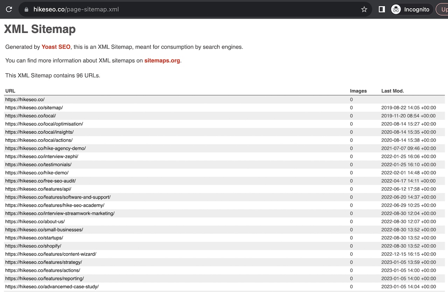The width and height of the screenshot is (448, 292).
Task: Bookmark this page with the star icon
Action: [364, 9]
